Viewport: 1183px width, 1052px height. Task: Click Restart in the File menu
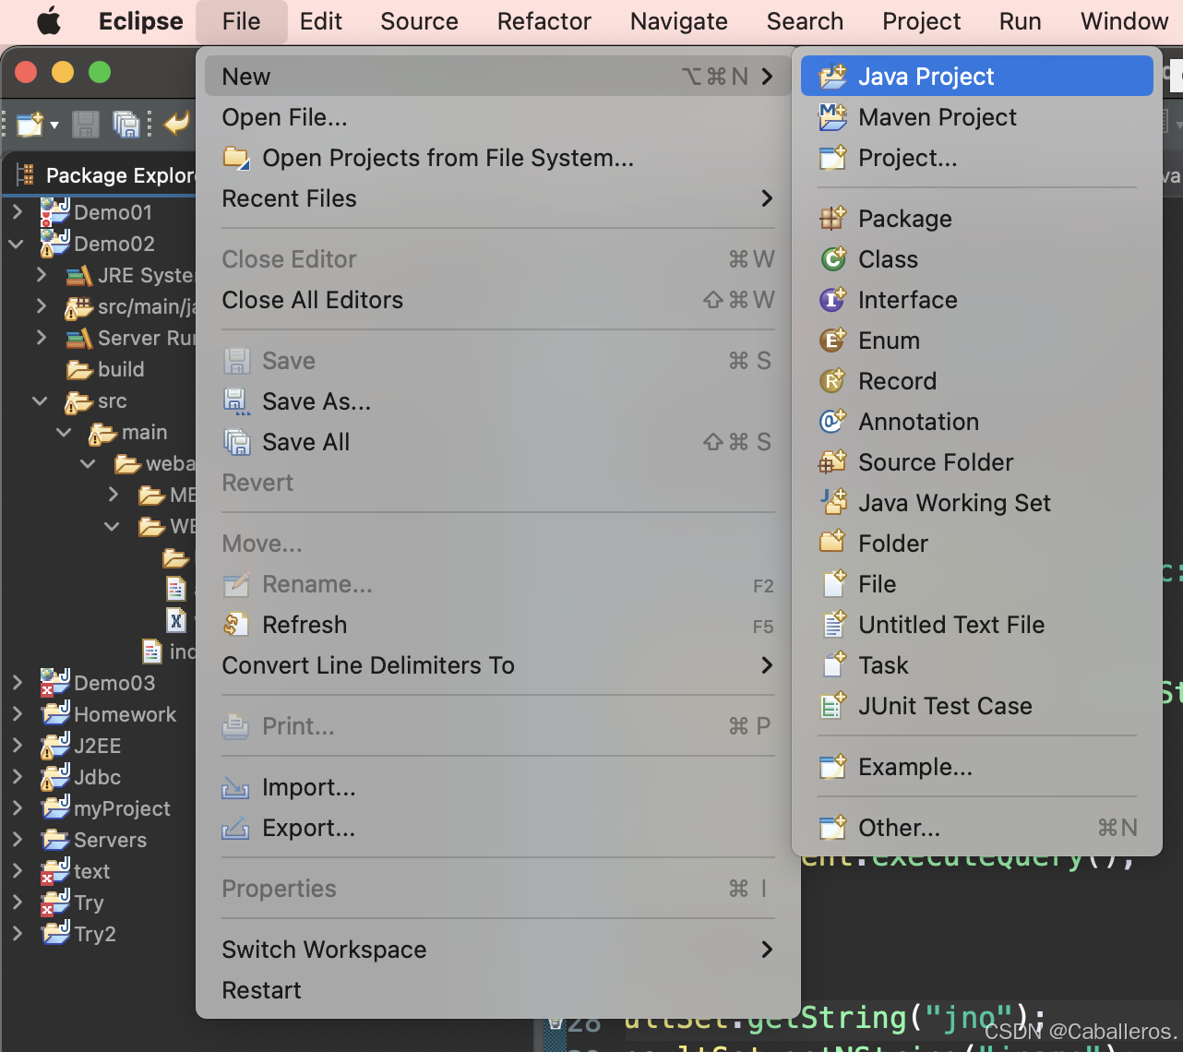tap(261, 989)
